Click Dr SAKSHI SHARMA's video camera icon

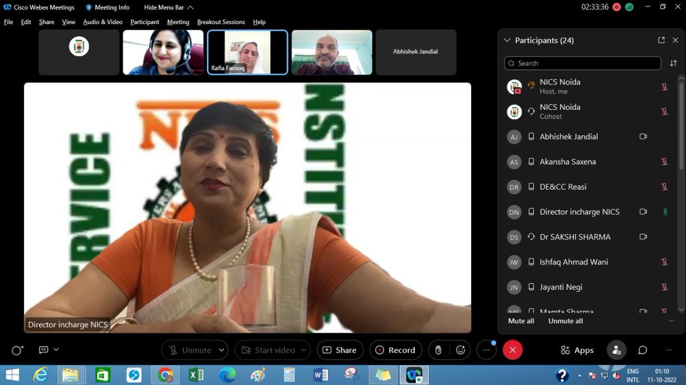(x=643, y=236)
